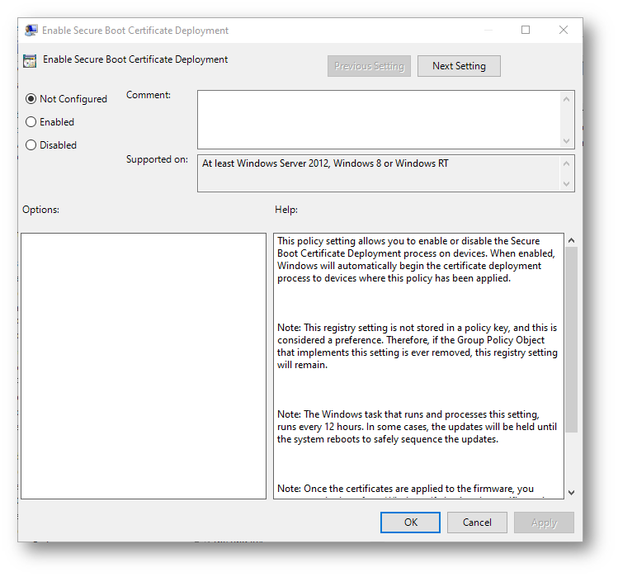Click the Supported on text field
This screenshot has width=618, height=577.
[379, 173]
